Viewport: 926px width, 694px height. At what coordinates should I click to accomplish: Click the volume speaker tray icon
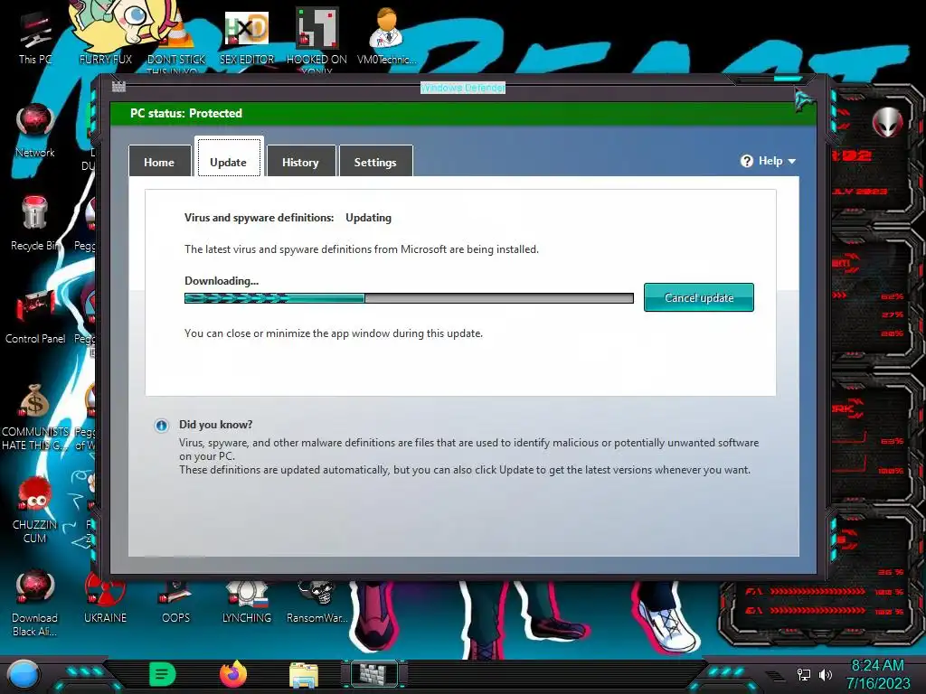(826, 674)
